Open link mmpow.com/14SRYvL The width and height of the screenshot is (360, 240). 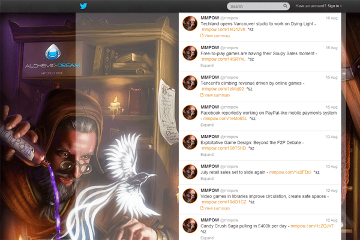[223, 59]
